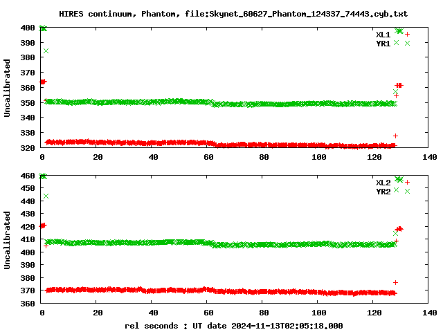Click the x-axis tick 140 under the XL2/YR2 plot
Viewport: 443px width, 332px height.
pos(430,313)
